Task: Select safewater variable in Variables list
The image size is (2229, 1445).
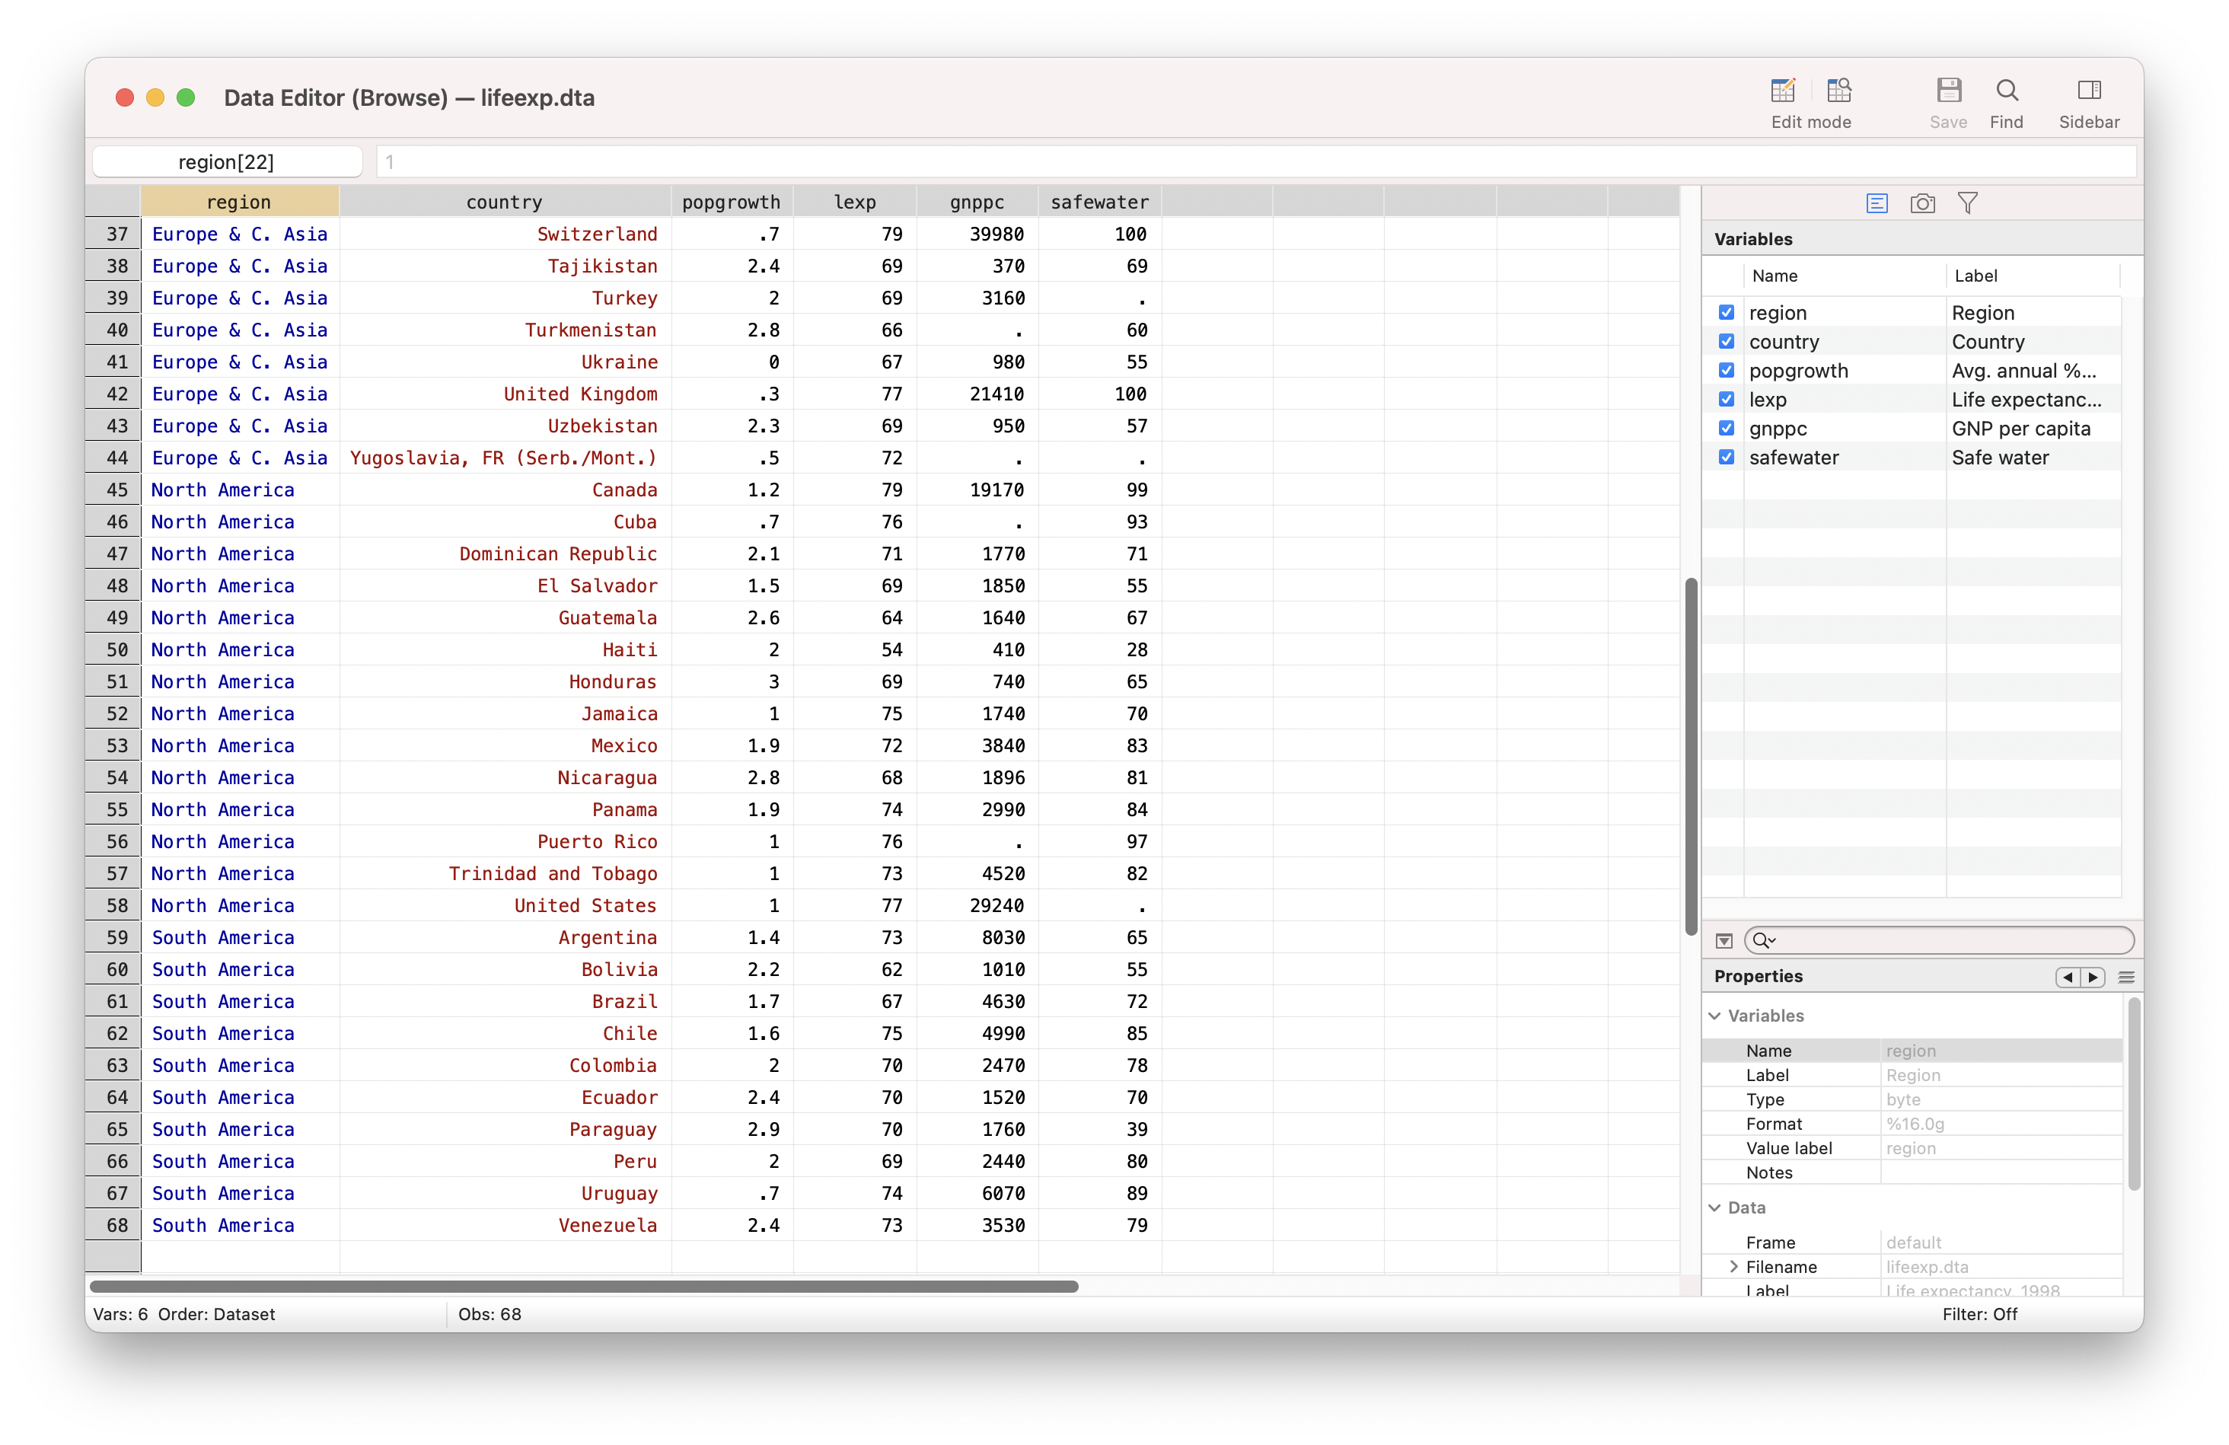Action: tap(1794, 458)
